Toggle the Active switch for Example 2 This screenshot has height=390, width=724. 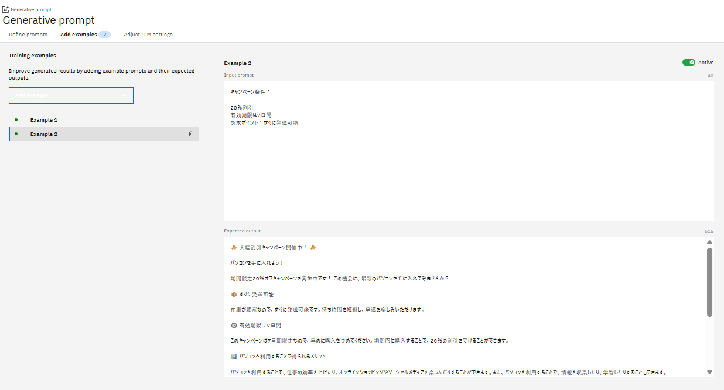click(688, 63)
